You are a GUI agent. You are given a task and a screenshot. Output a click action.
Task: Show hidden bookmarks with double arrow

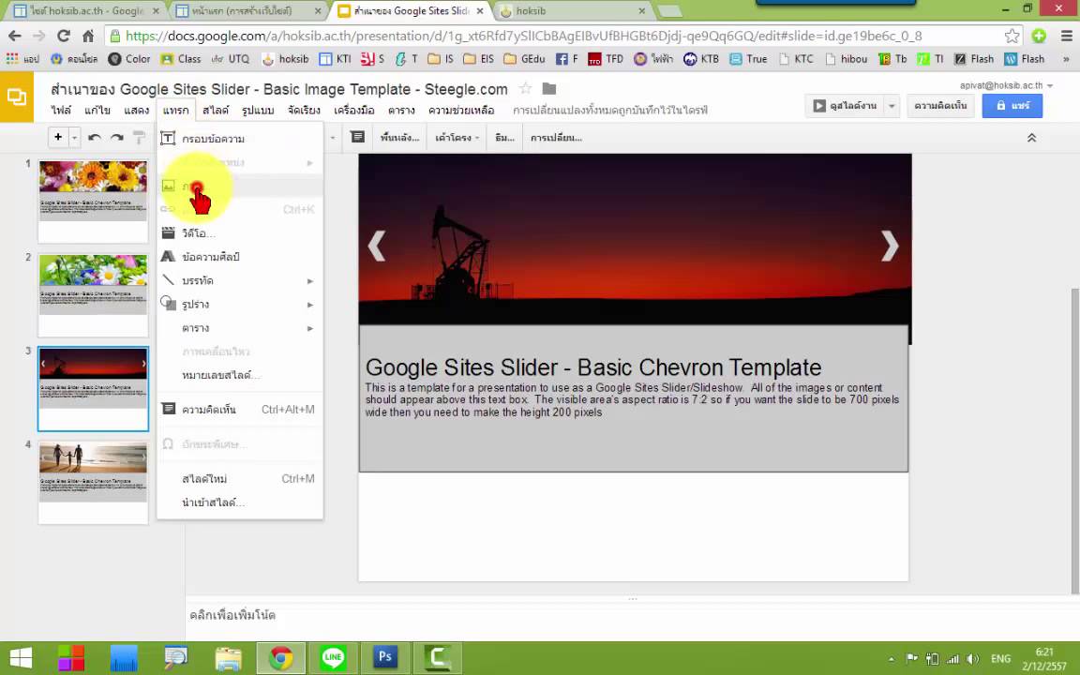[x=1066, y=59]
